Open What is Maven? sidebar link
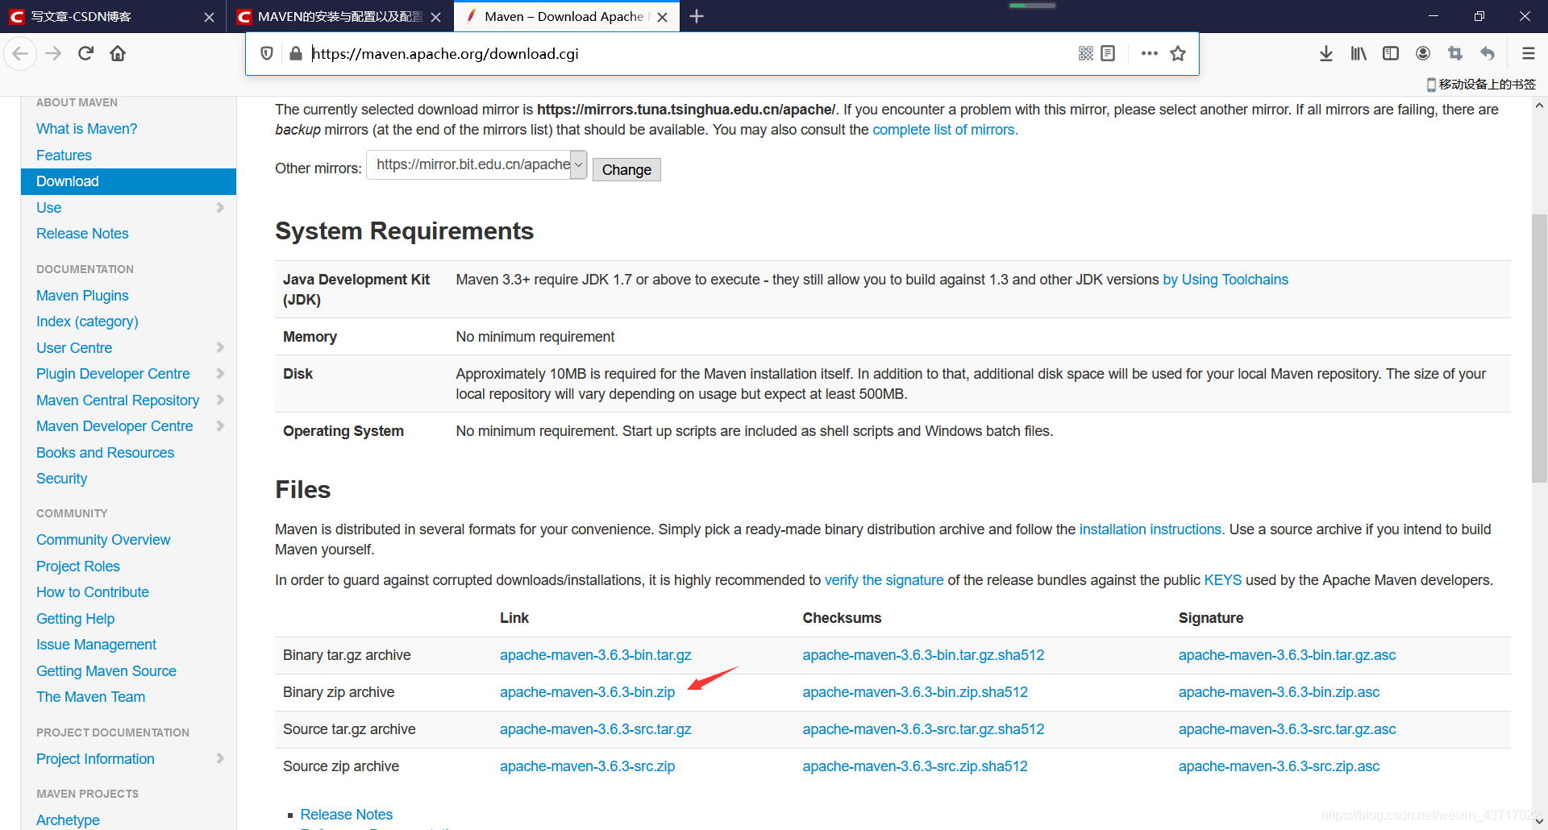Image resolution: width=1548 pixels, height=830 pixels. coord(86,129)
